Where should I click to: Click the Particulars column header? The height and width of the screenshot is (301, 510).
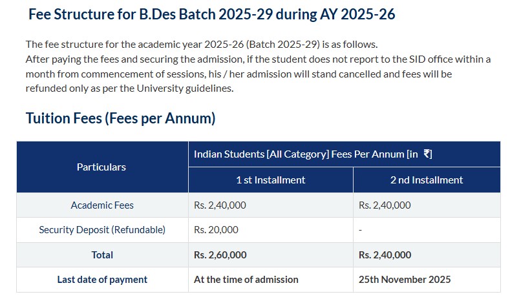tap(101, 167)
